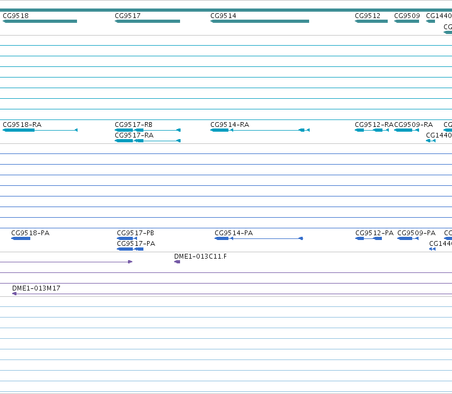452x394 pixels.
Task: Select the CG9509-RA transcript glyph
Action: (406, 130)
